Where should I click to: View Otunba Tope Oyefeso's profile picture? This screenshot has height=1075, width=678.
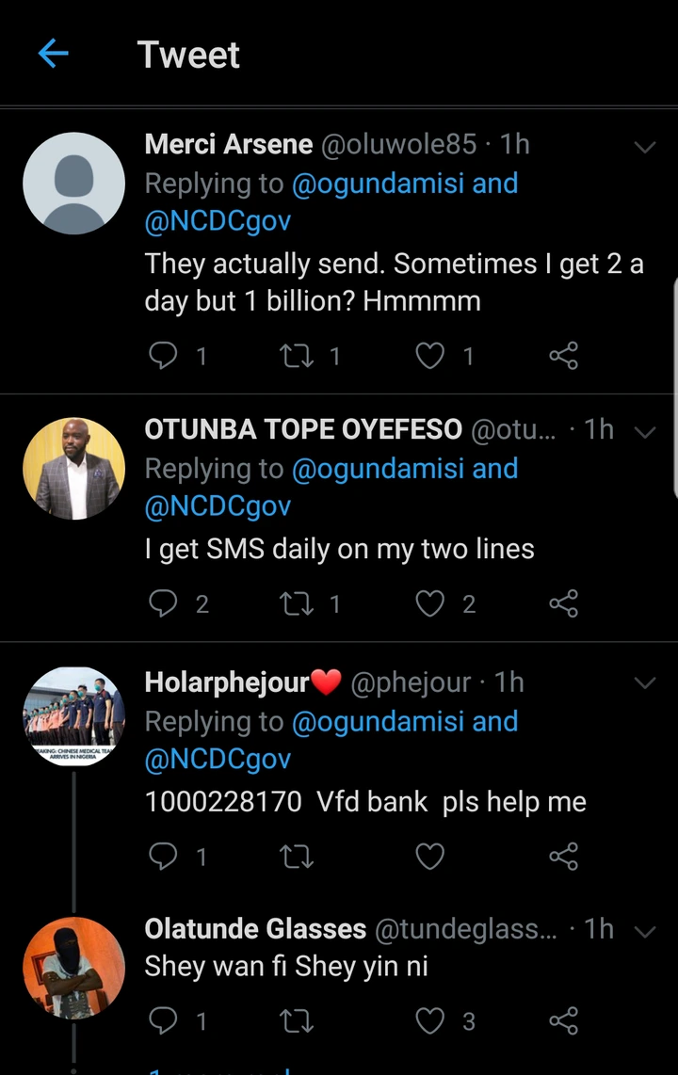(x=73, y=469)
